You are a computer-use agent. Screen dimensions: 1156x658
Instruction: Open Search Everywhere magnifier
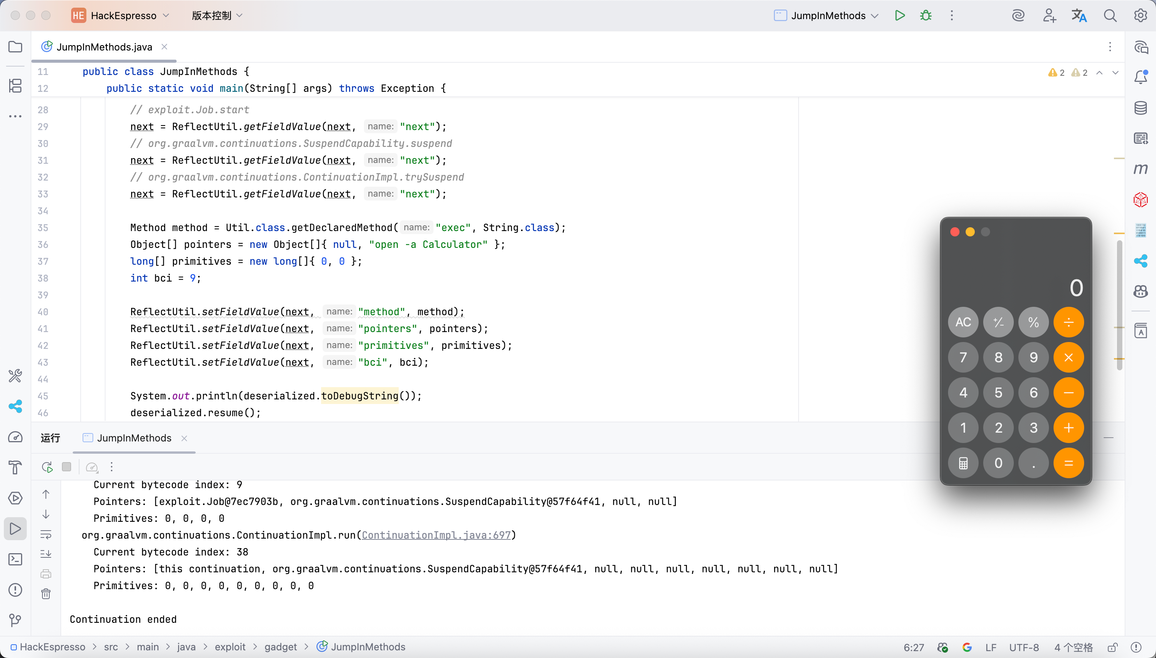(x=1110, y=15)
